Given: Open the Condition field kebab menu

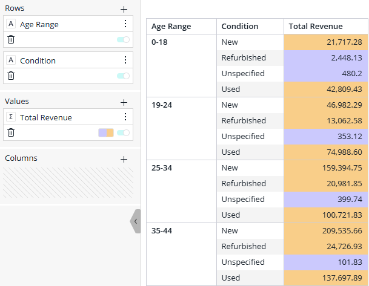Looking at the screenshot, I should tap(125, 60).
